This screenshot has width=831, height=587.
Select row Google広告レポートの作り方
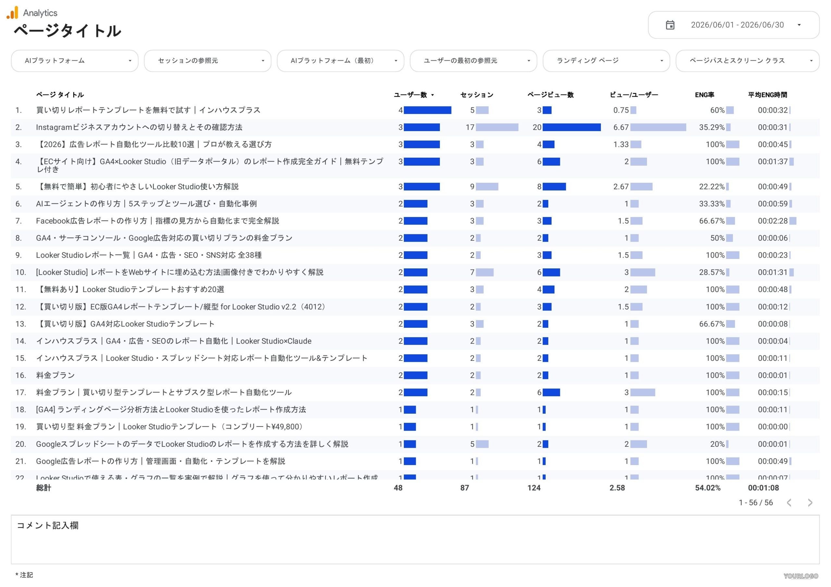click(x=415, y=461)
